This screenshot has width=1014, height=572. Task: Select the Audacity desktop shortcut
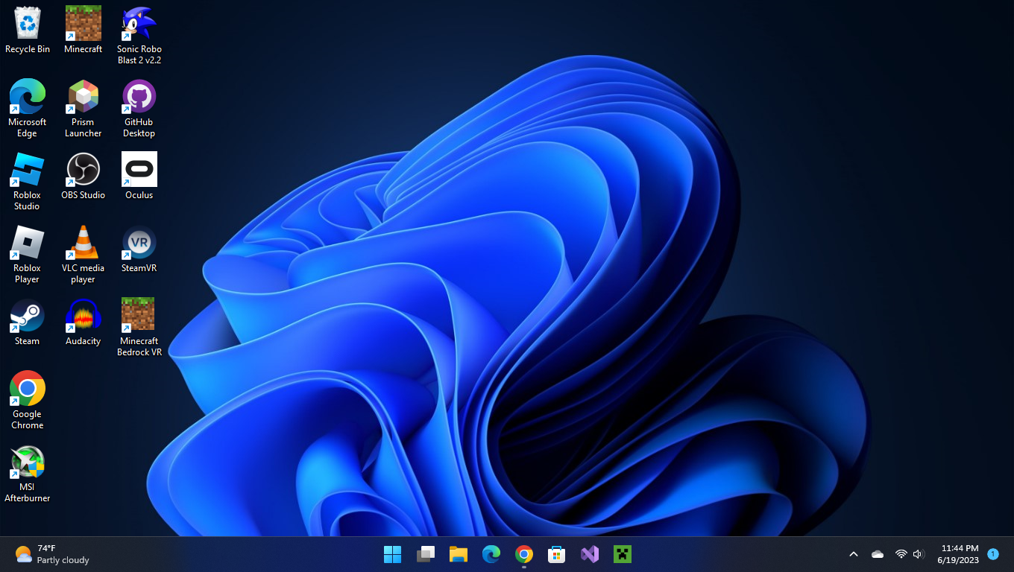[83, 322]
